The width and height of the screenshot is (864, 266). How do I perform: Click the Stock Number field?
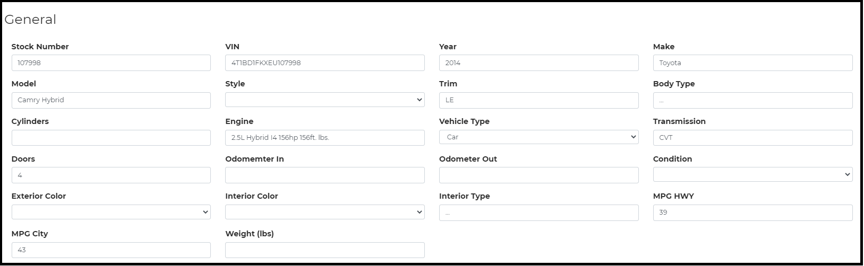point(111,63)
